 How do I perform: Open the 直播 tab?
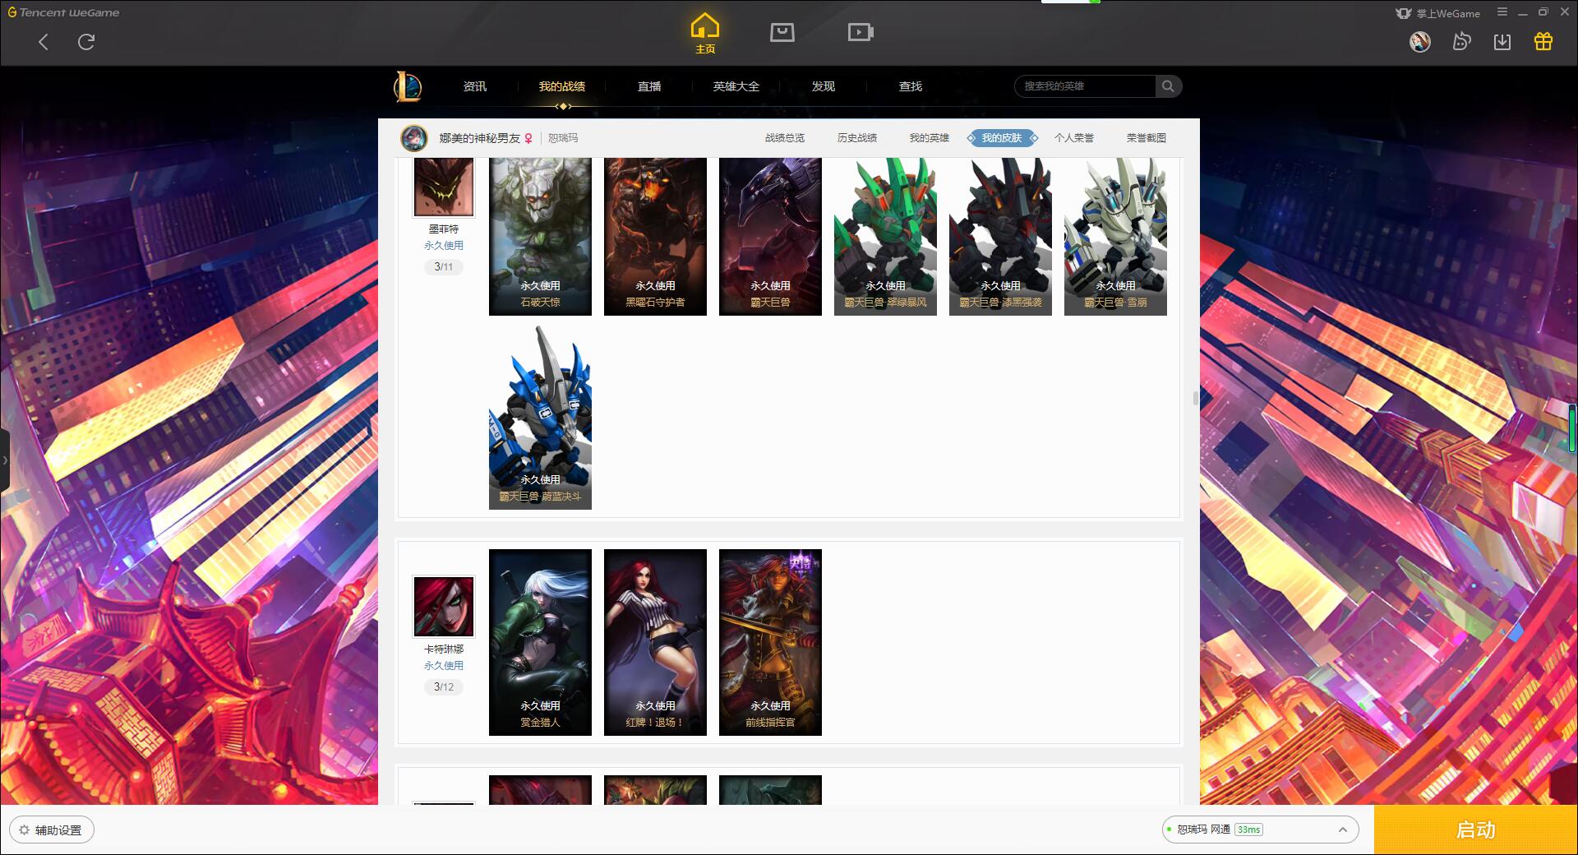point(649,86)
